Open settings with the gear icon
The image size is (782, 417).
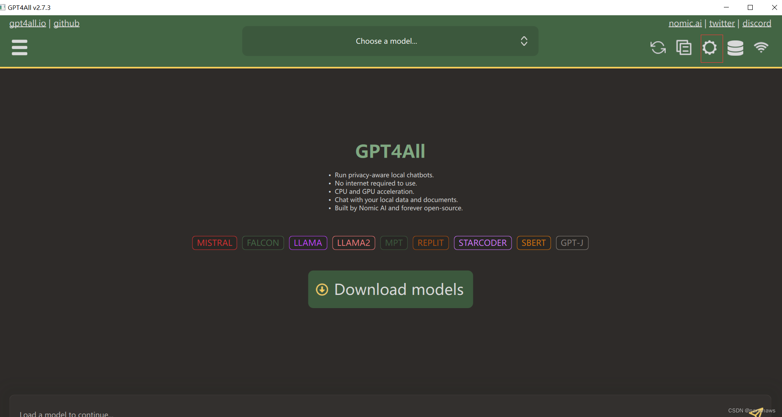[709, 47]
